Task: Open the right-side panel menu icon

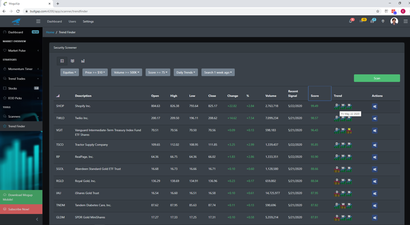Action: [405, 21]
